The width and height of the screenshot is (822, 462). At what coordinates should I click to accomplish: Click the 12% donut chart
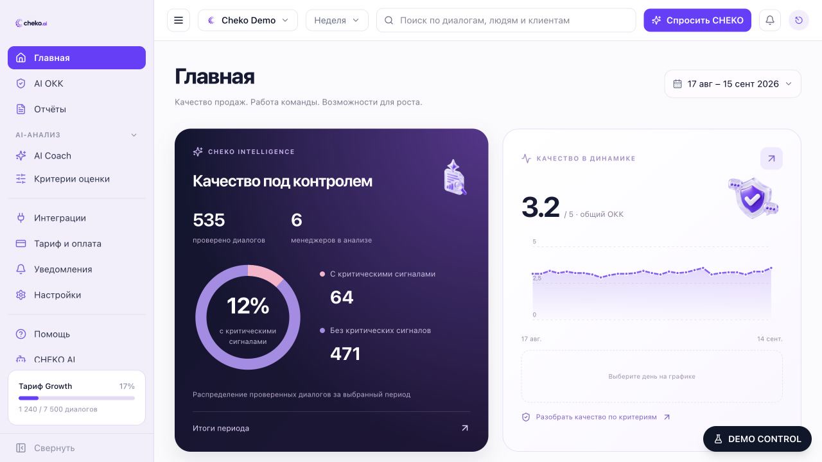248,317
